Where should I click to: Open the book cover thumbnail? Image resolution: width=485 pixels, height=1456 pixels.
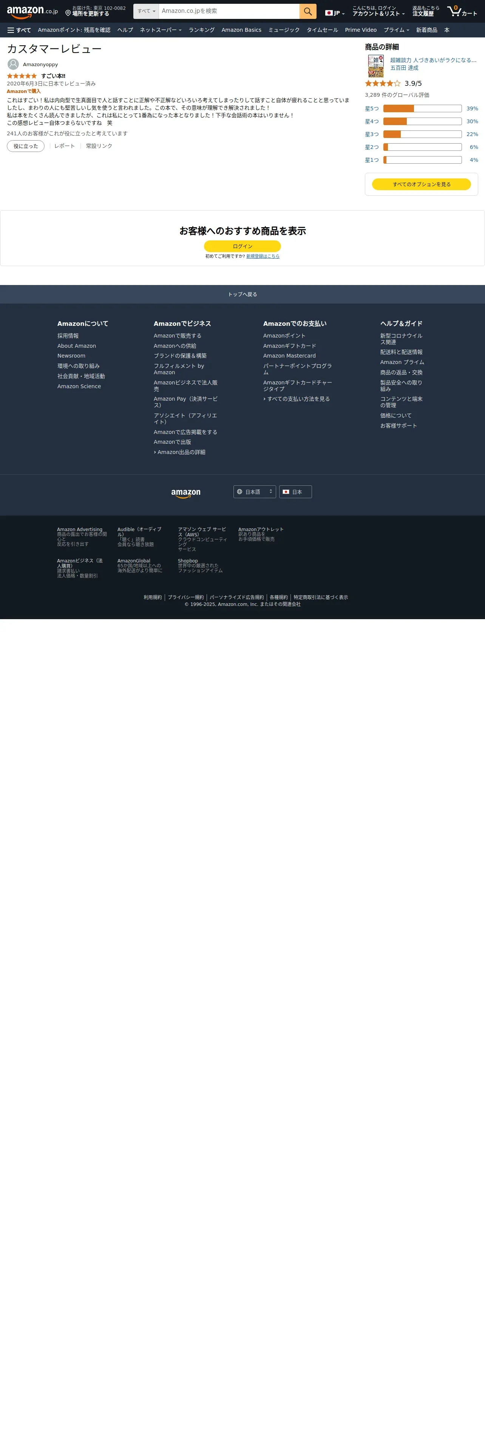375,65
